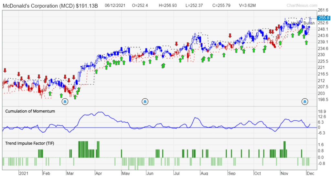This screenshot has width=331, height=177.
Task: Click the Dec label on time axis
Action: click(x=311, y=173)
